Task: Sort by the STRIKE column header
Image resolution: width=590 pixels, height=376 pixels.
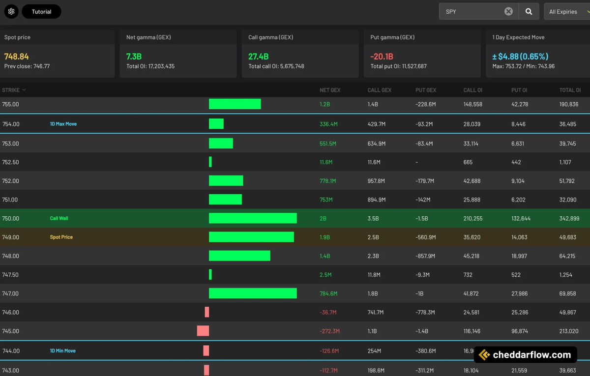Action: (14, 90)
